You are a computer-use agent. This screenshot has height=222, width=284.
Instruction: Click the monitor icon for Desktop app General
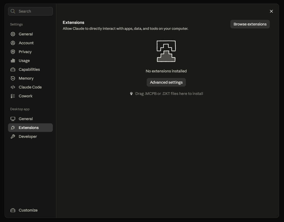pyautogui.click(x=13, y=119)
